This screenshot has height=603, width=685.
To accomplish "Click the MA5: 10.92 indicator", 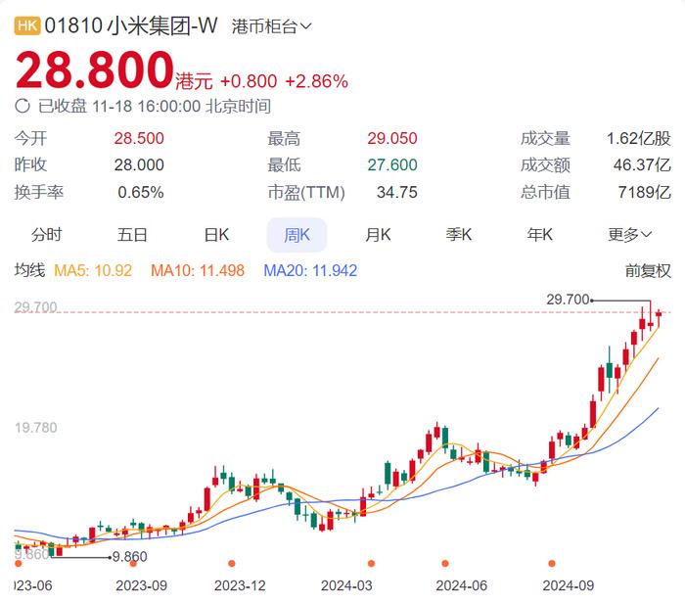I will (x=93, y=270).
